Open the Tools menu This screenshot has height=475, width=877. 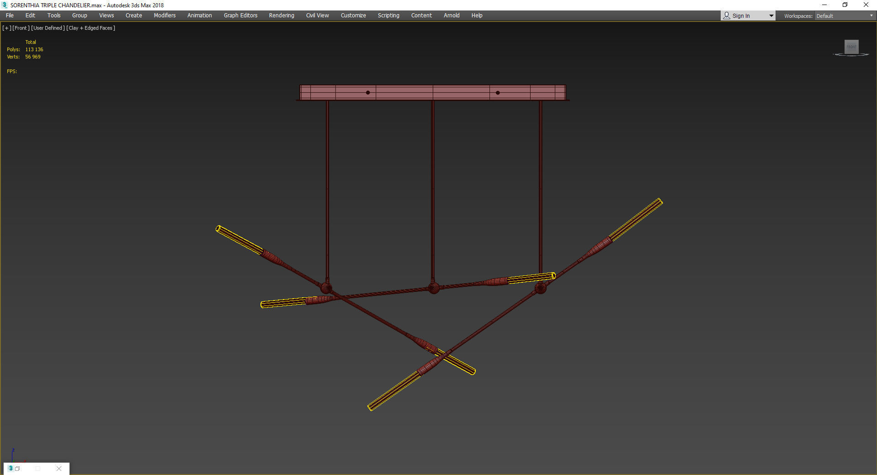pos(54,16)
